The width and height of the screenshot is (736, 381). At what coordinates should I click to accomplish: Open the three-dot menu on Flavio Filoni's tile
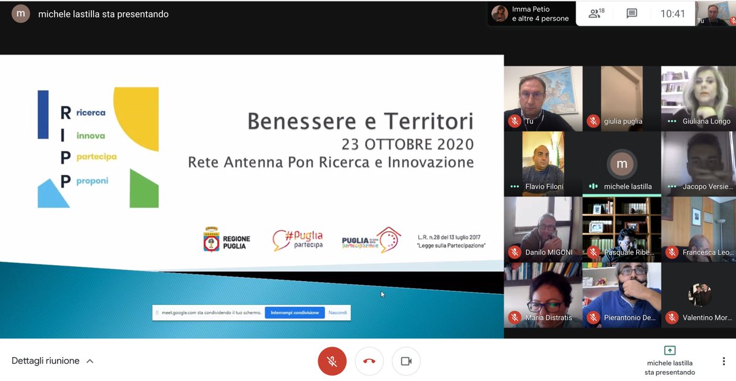pyautogui.click(x=514, y=187)
